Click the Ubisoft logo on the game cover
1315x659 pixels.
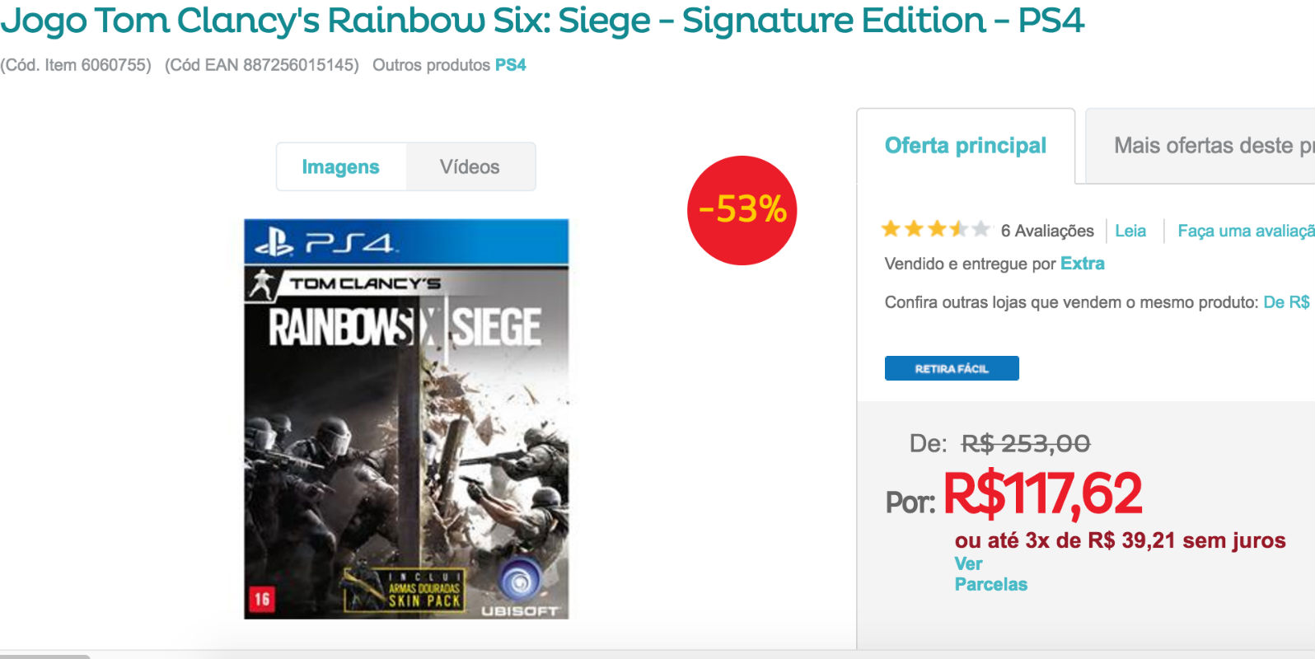pyautogui.click(x=520, y=589)
